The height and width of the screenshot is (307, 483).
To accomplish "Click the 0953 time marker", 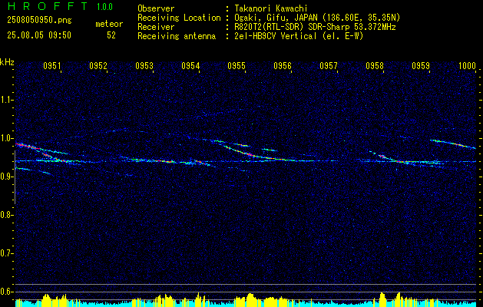I will [144, 65].
